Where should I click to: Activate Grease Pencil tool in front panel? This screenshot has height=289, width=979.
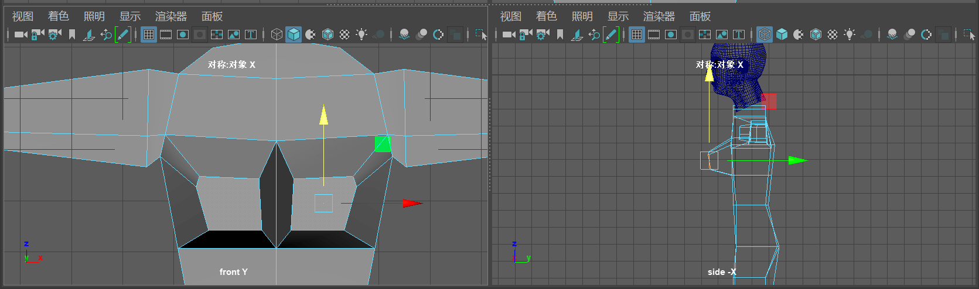tap(123, 35)
